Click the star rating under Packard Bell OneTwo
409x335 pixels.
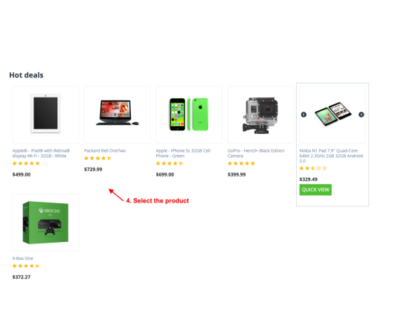click(x=98, y=159)
